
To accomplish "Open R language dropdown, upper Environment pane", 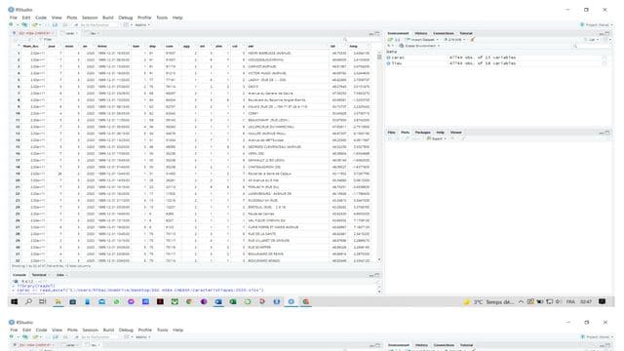I will pos(390,46).
